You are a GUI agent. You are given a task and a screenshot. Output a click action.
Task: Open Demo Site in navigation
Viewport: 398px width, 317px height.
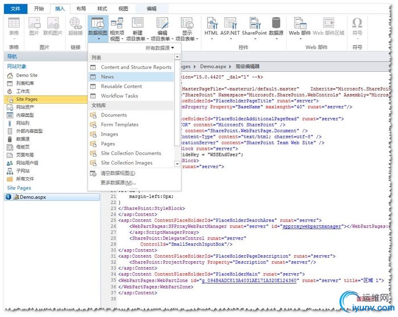[x=27, y=76]
